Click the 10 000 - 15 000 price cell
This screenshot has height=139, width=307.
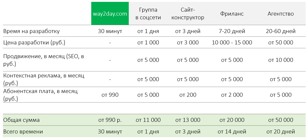click(x=232, y=43)
